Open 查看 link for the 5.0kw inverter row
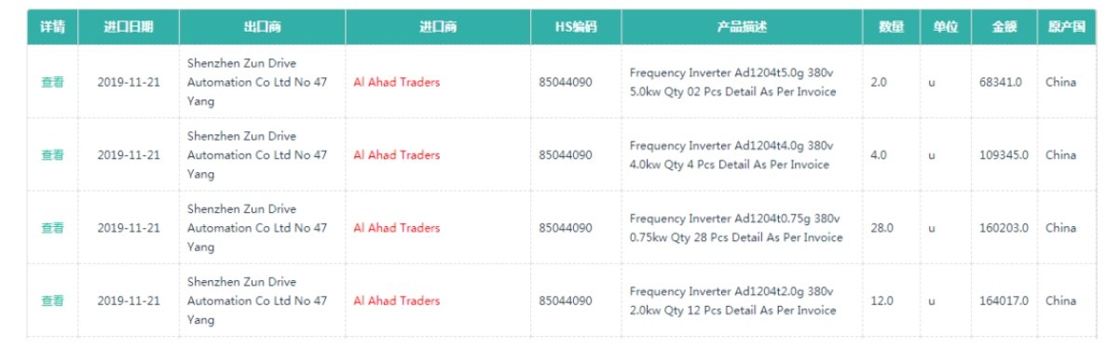Screen dimensions: 1120x361 (x=52, y=82)
